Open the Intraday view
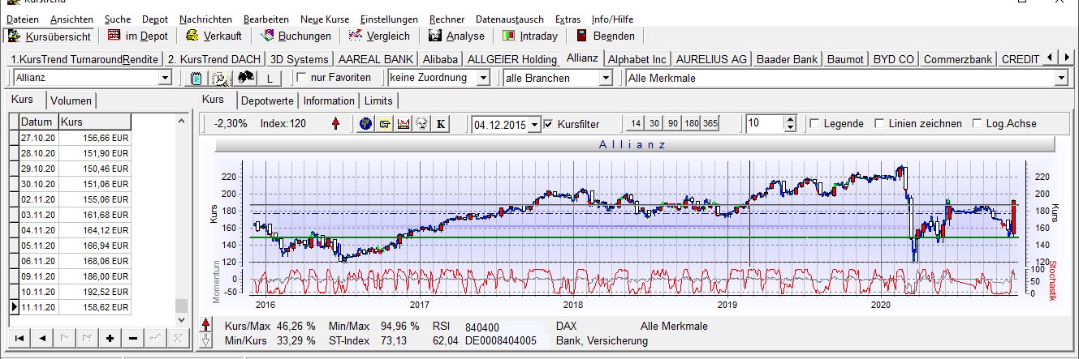This screenshot has width=1079, height=359. [x=530, y=36]
